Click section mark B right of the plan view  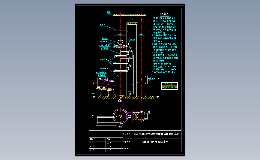[x=149, y=112]
